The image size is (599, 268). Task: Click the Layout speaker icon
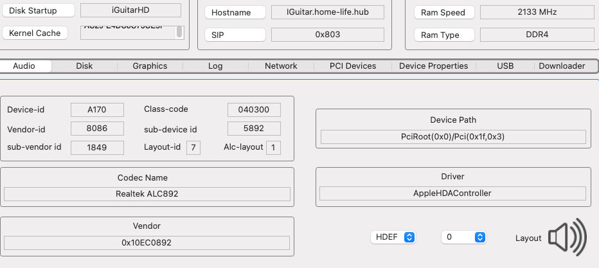coord(568,237)
